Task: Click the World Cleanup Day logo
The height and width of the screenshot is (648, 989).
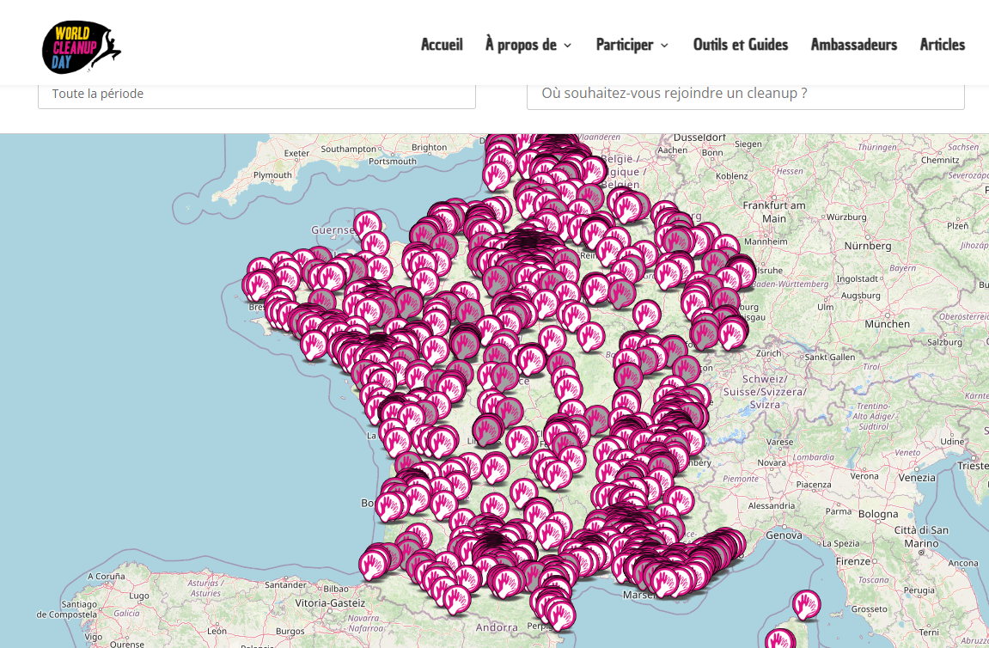Action: (x=82, y=47)
